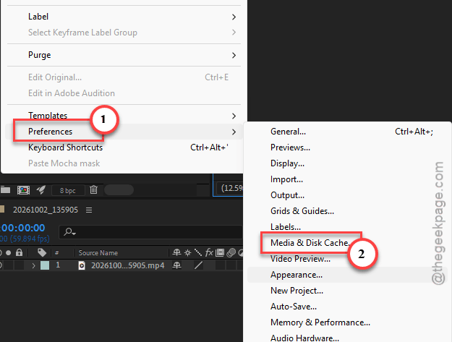Create a new composition using the film icon

pos(23,190)
